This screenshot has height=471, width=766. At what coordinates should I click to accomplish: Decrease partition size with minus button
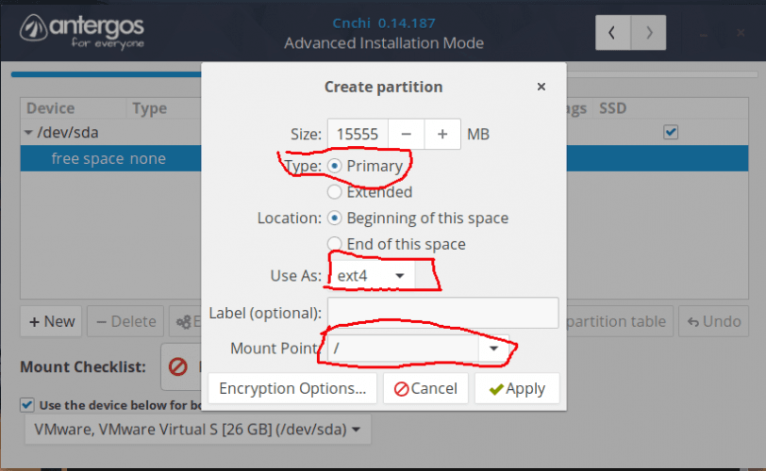click(406, 134)
